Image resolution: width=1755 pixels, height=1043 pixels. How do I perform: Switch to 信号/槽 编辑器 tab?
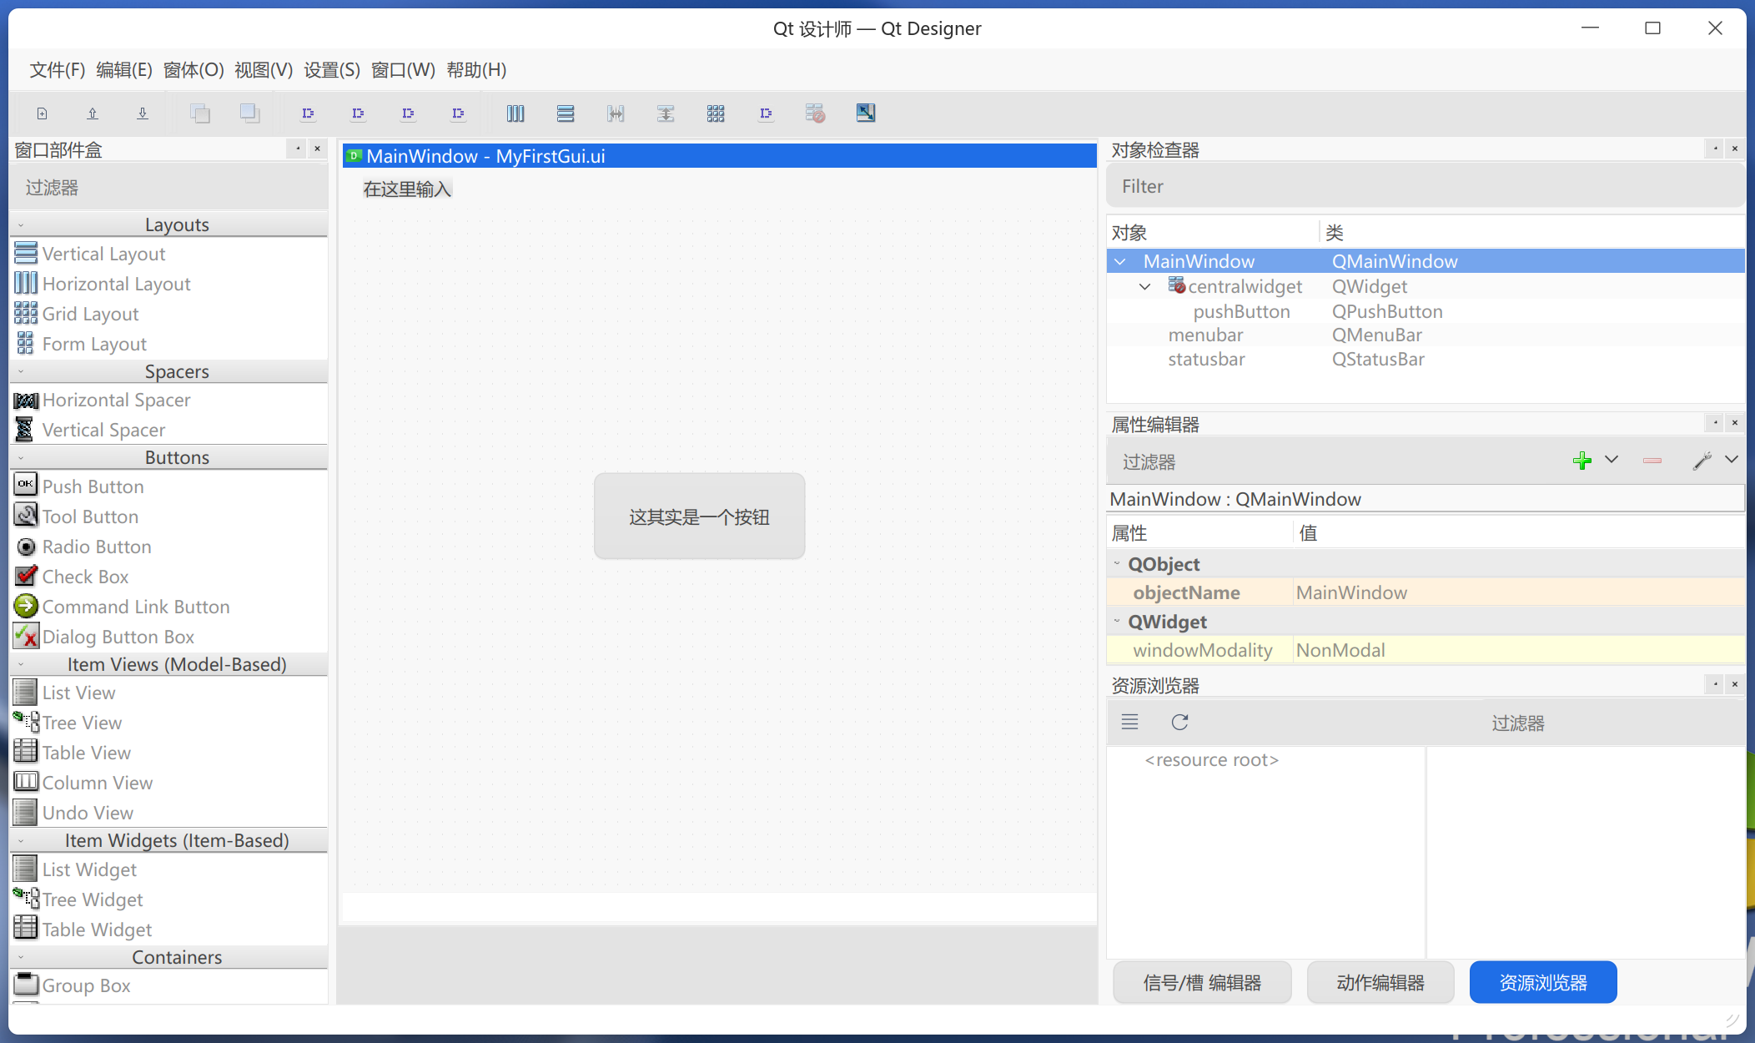(x=1202, y=983)
